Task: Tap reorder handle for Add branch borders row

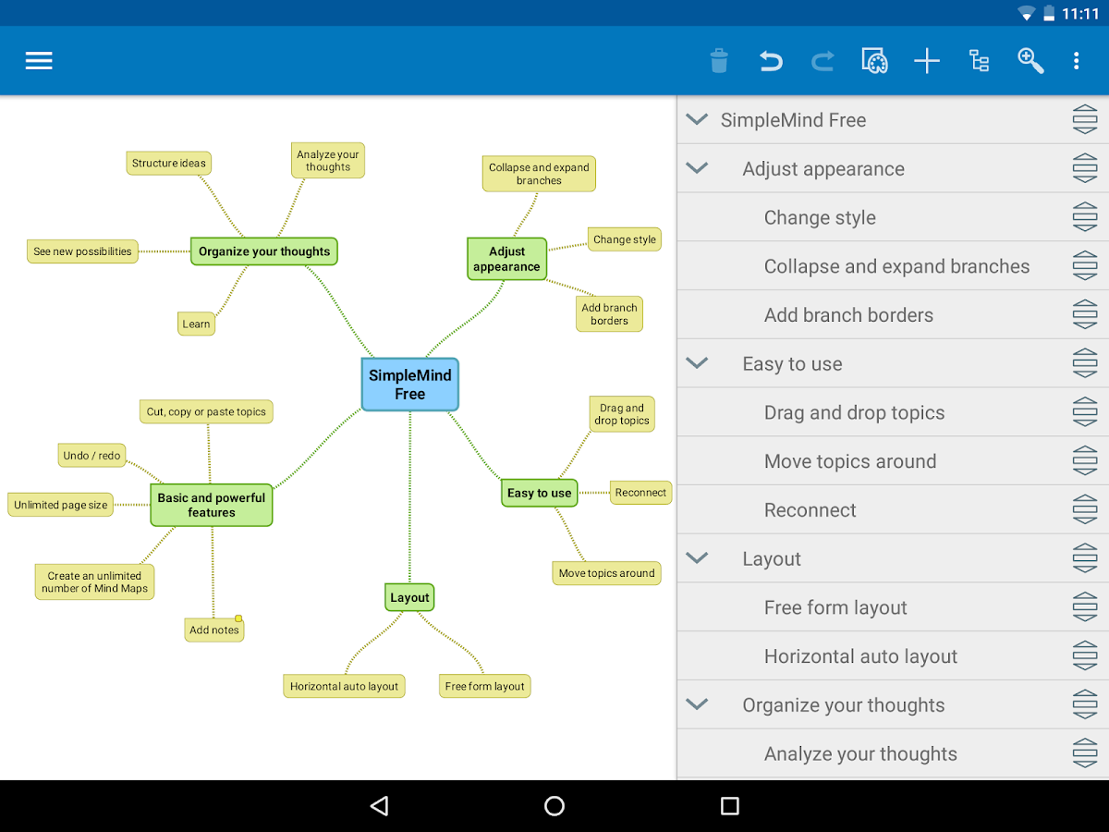Action: coord(1085,315)
